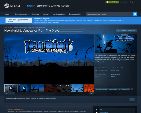Click the Solo feature link

point(101,109)
